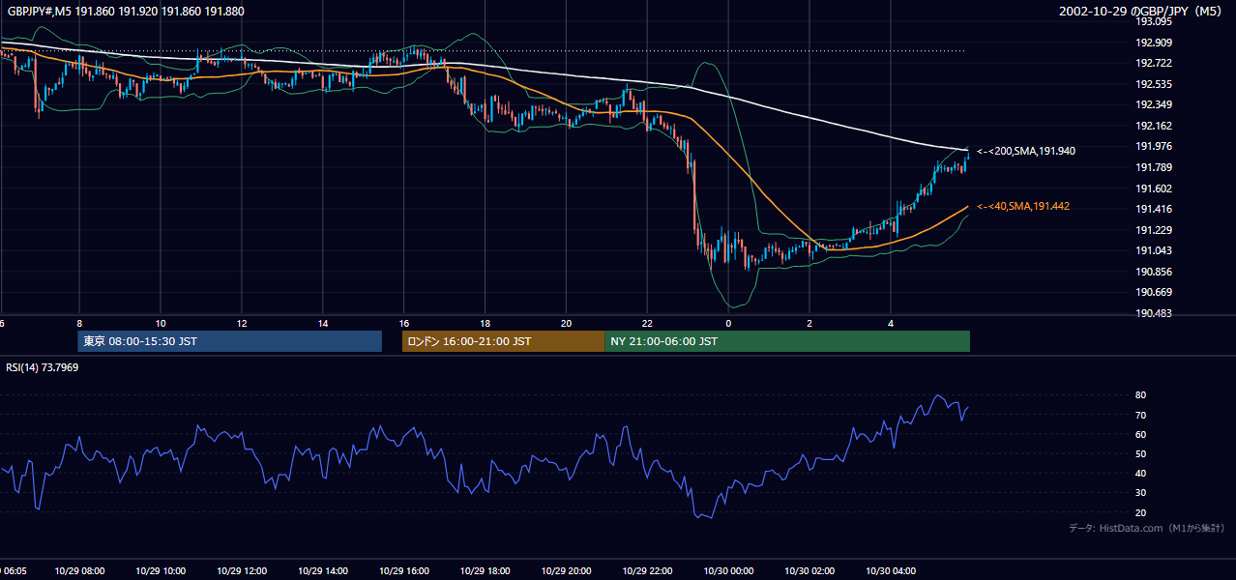The width and height of the screenshot is (1236, 580).
Task: Click RSI scale level 80
Action: (1140, 395)
